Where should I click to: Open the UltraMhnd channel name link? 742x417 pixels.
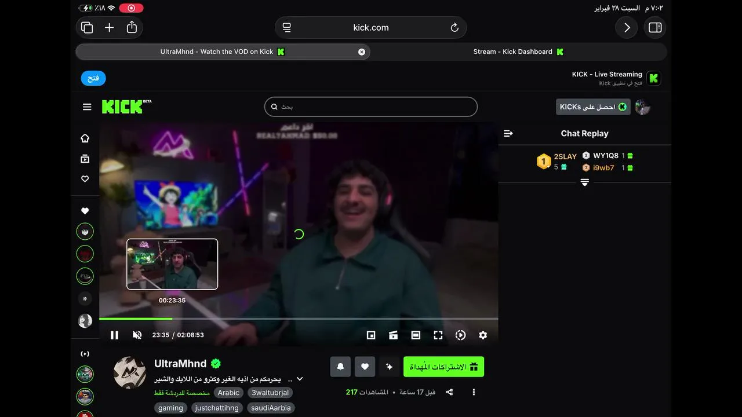[180, 364]
